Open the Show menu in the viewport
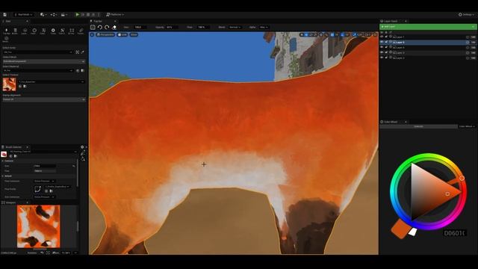 coord(134,35)
